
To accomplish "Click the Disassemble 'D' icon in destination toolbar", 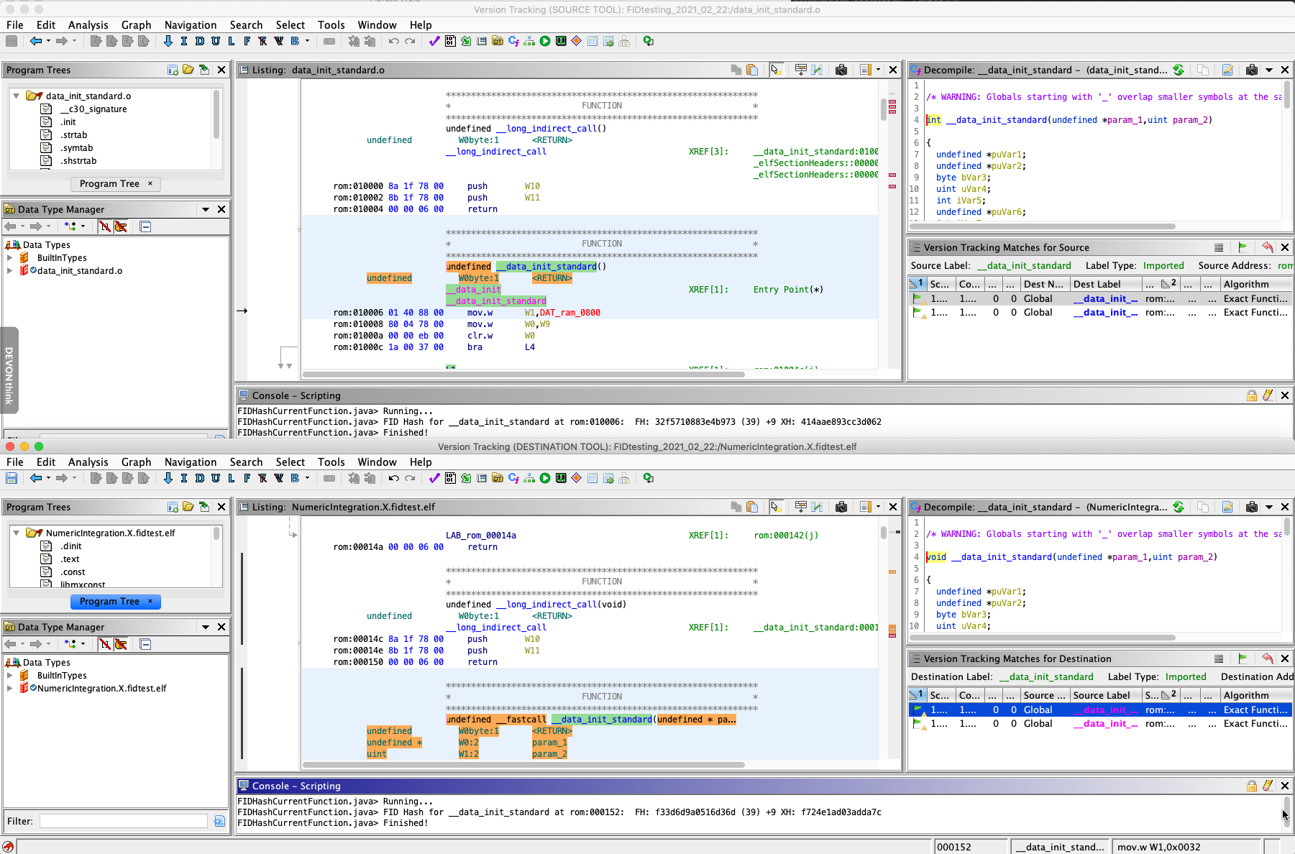I will [x=200, y=478].
